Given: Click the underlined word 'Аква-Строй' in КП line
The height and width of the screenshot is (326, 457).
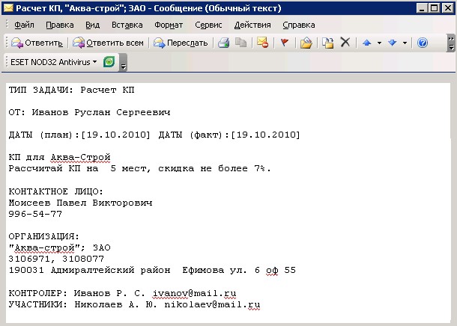Looking at the screenshot, I should 80,157.
